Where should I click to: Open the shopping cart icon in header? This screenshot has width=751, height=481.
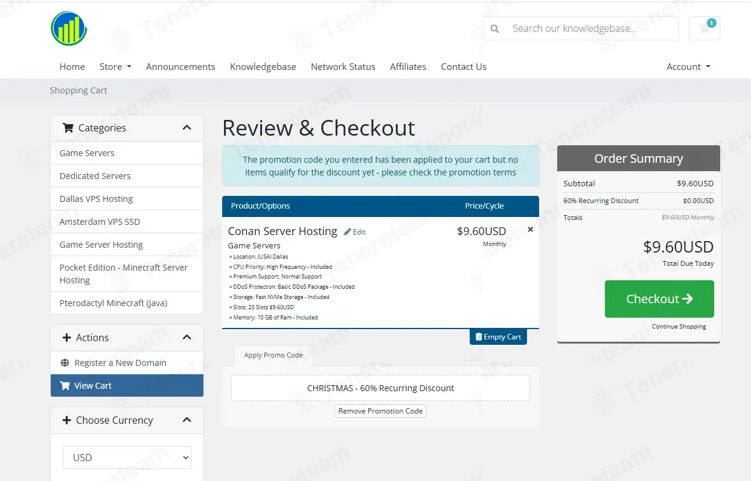(704, 28)
